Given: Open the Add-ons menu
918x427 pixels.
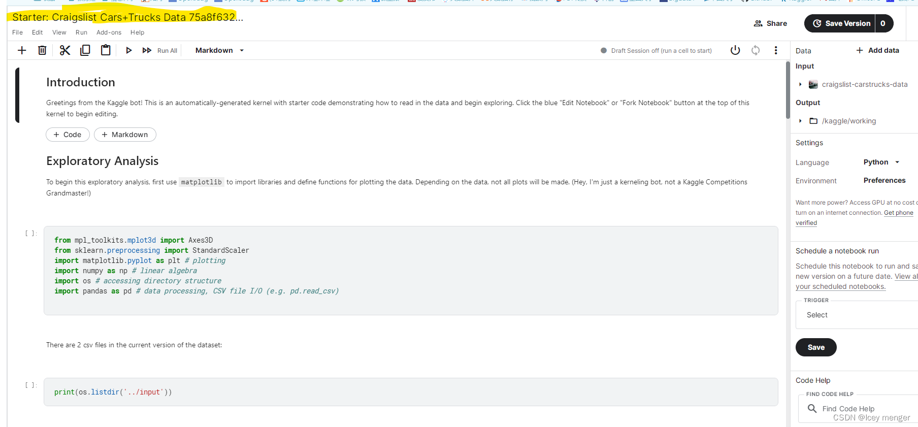Looking at the screenshot, I should click(109, 32).
